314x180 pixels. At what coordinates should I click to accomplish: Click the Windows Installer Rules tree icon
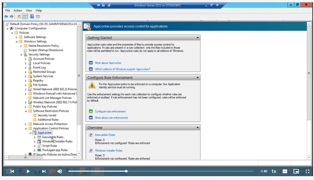click(39, 141)
